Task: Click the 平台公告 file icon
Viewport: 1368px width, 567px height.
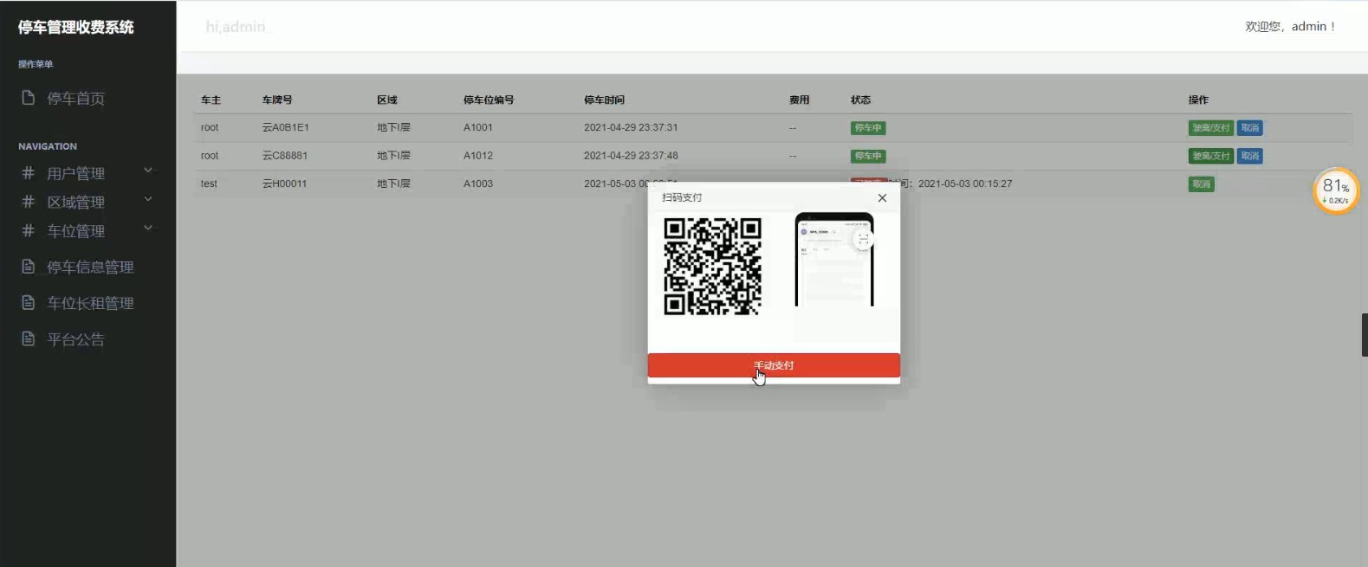Action: pos(28,338)
